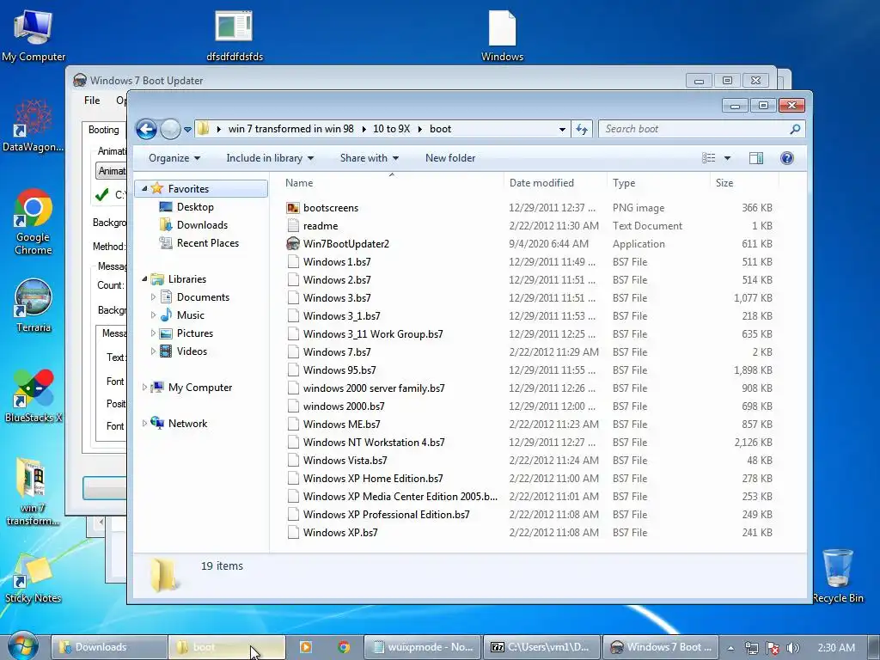Expand My Computer in navigation pane
The image size is (880, 660).
click(x=144, y=388)
